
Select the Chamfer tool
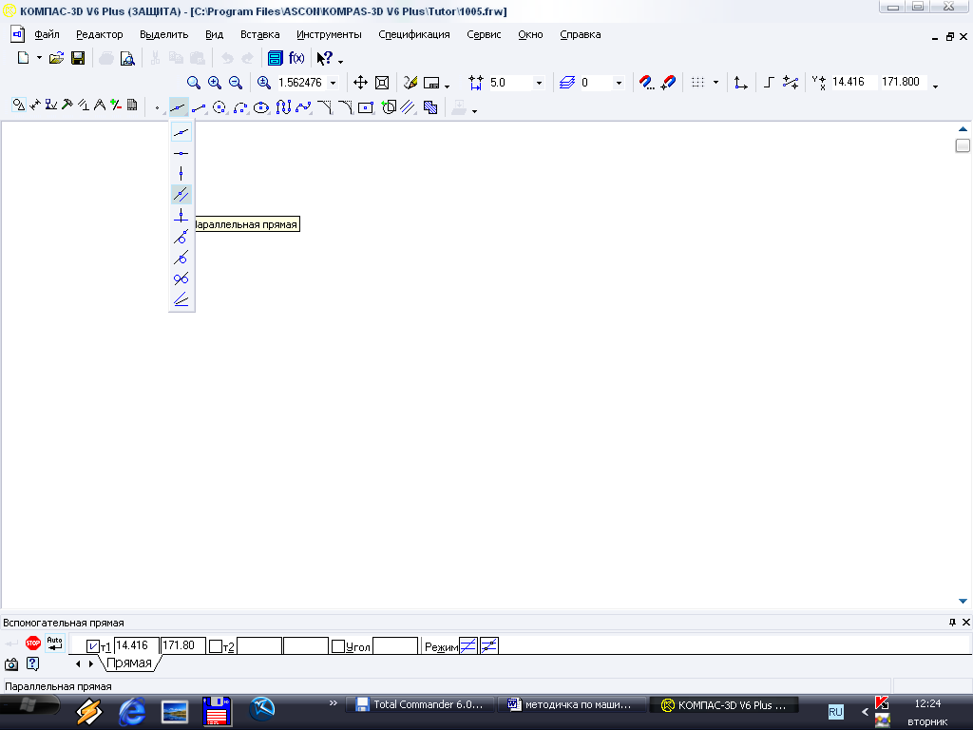[324, 107]
